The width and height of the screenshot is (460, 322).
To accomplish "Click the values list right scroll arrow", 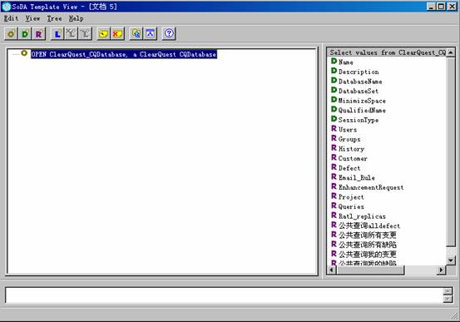I will click(441, 270).
